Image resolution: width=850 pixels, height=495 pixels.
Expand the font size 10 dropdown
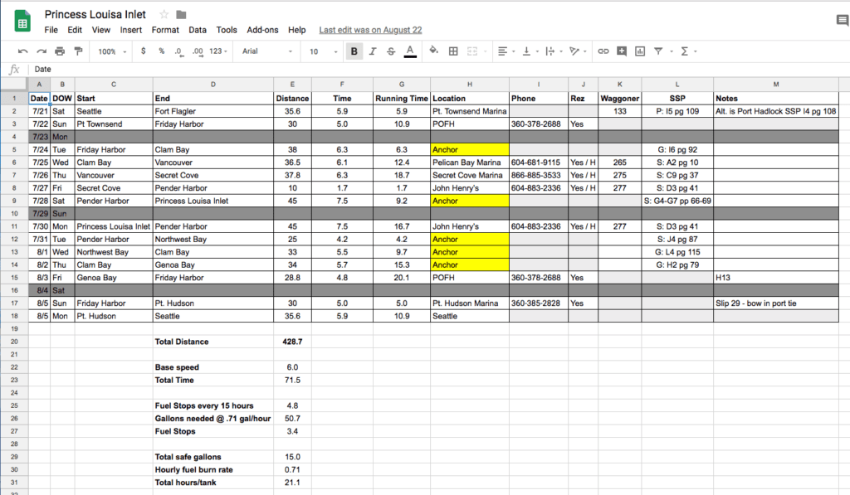324,51
